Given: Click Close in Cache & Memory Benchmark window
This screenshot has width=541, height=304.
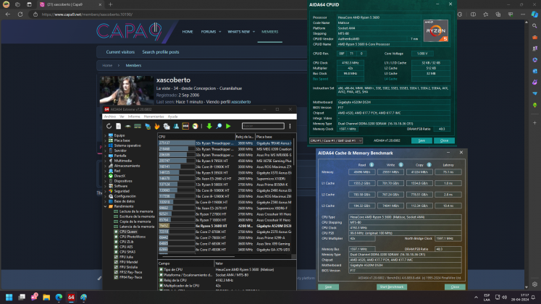Looking at the screenshot, I should (x=455, y=287).
